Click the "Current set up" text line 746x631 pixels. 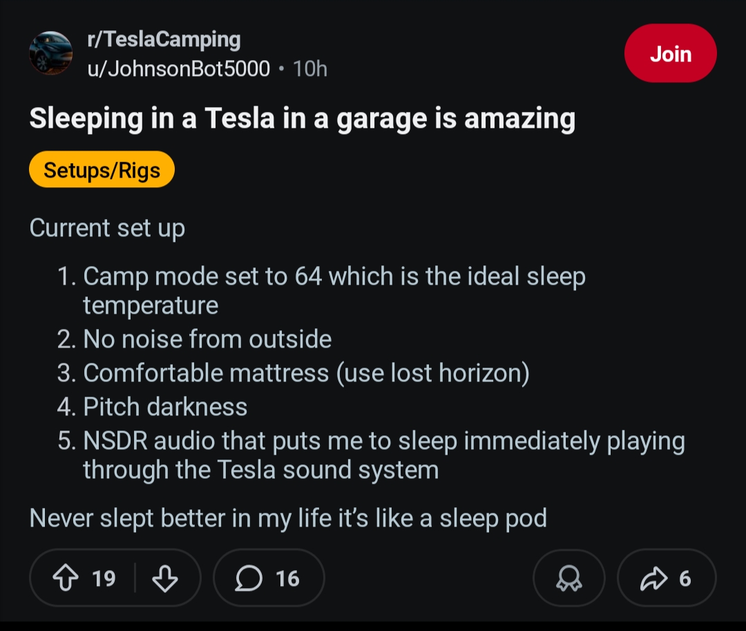point(107,228)
